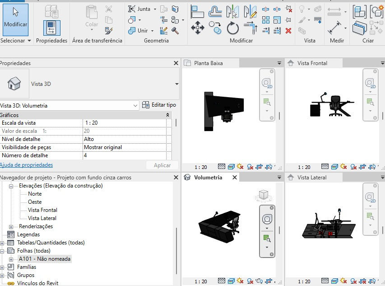Select the Split Element tool
The height and width of the screenshot is (286, 385).
pos(265,9)
